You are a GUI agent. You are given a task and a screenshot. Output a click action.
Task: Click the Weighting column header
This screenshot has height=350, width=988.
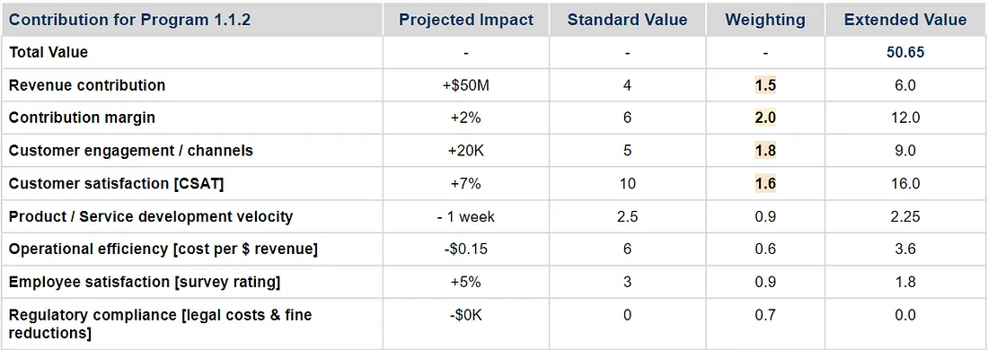point(765,20)
